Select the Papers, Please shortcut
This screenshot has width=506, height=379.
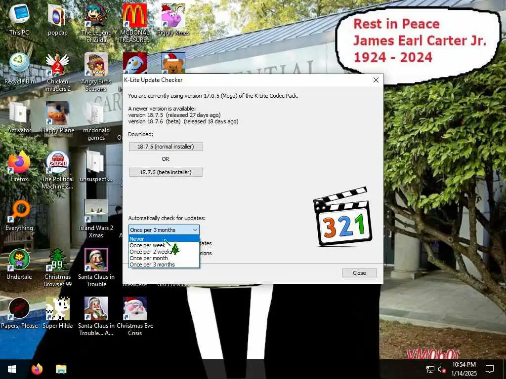pyautogui.click(x=19, y=312)
